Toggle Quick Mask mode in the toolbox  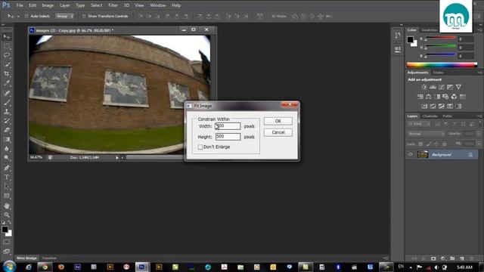tap(7, 242)
